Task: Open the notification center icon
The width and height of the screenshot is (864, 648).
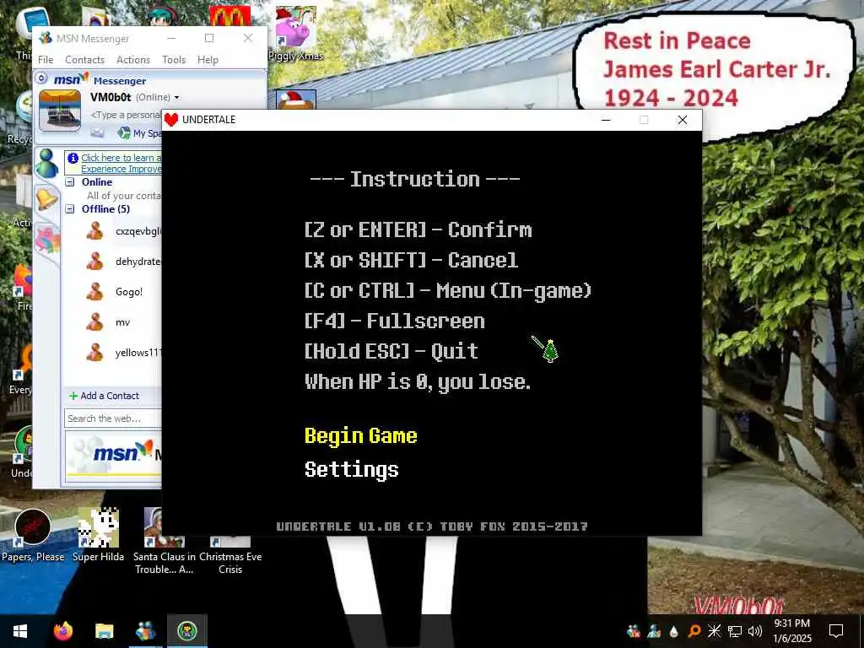Action: [836, 631]
